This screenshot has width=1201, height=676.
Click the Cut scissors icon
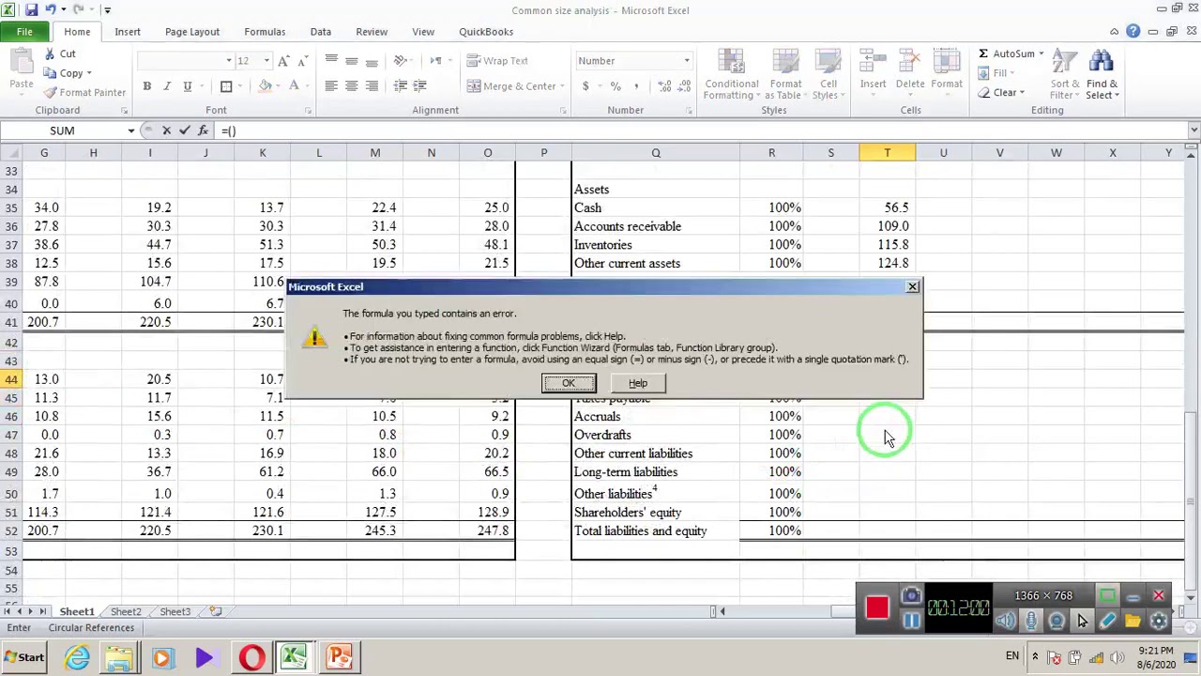(x=51, y=54)
